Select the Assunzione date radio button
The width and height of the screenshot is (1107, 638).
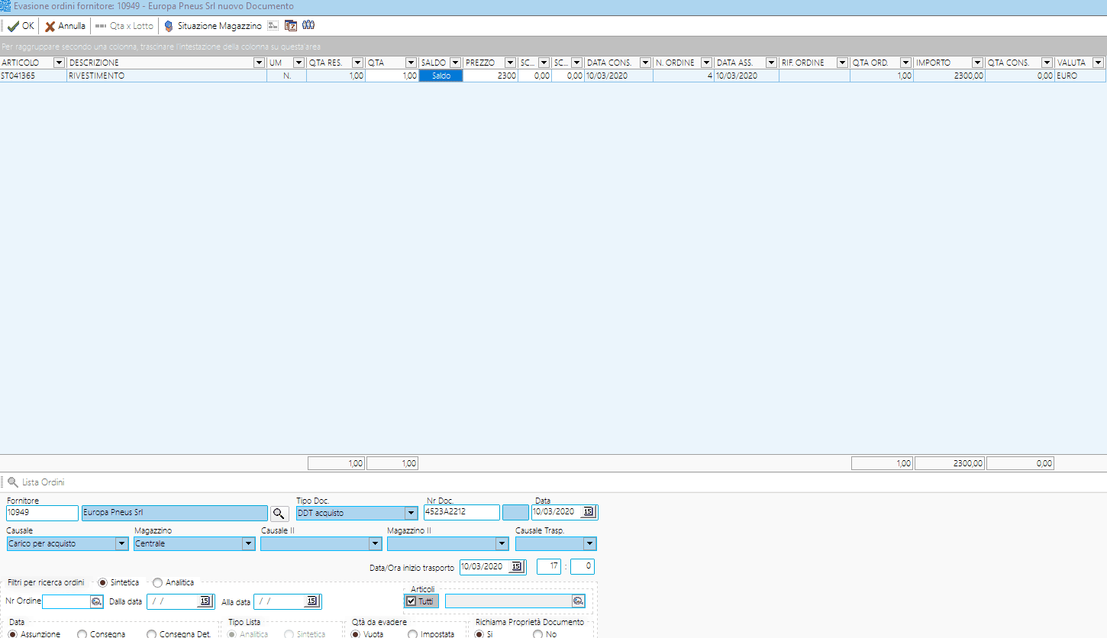tap(12, 634)
